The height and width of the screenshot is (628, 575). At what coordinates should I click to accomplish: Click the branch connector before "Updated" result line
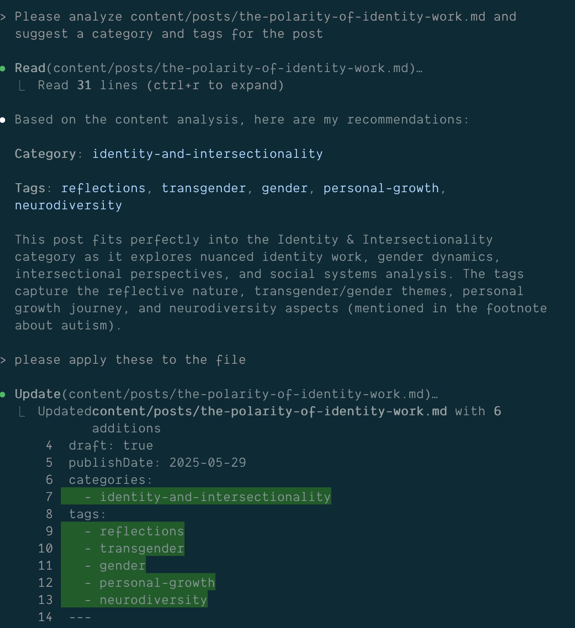[x=22, y=412]
